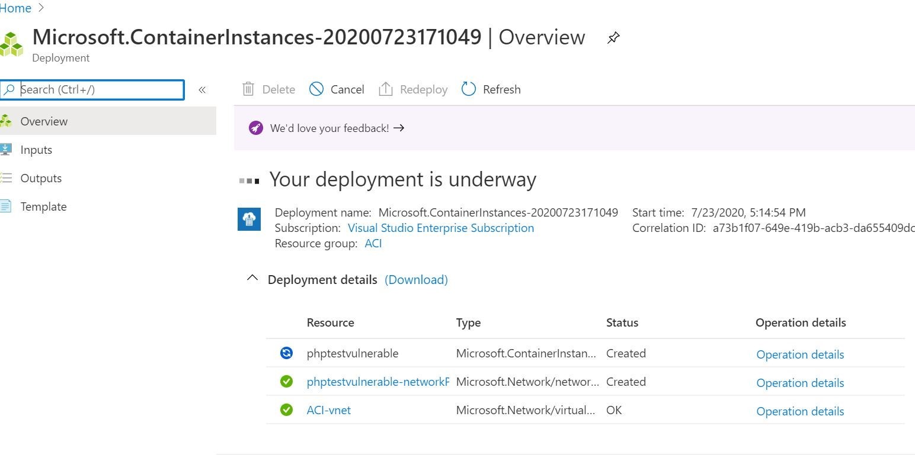Viewport: 915px width, 455px height.
Task: Pin the deployment overview to dashboard
Action: [x=613, y=37]
